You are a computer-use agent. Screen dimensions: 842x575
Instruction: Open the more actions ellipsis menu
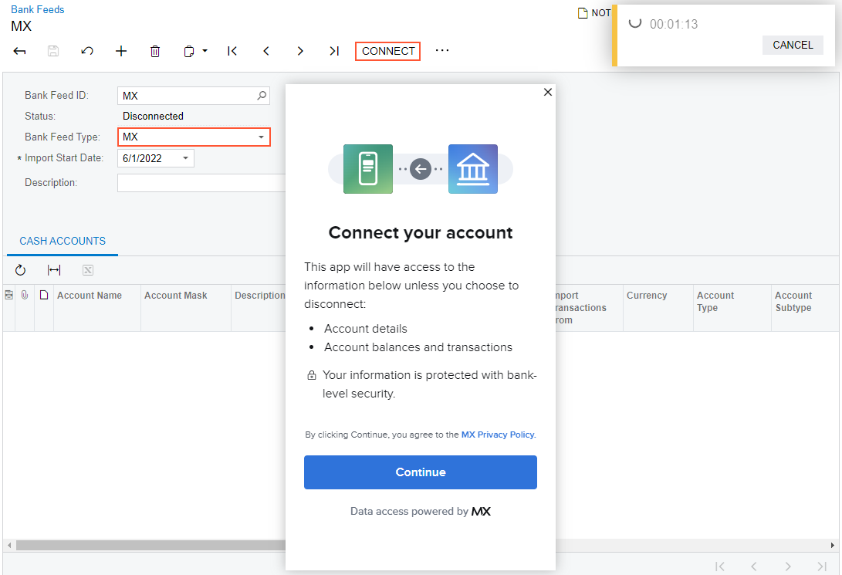coord(442,51)
